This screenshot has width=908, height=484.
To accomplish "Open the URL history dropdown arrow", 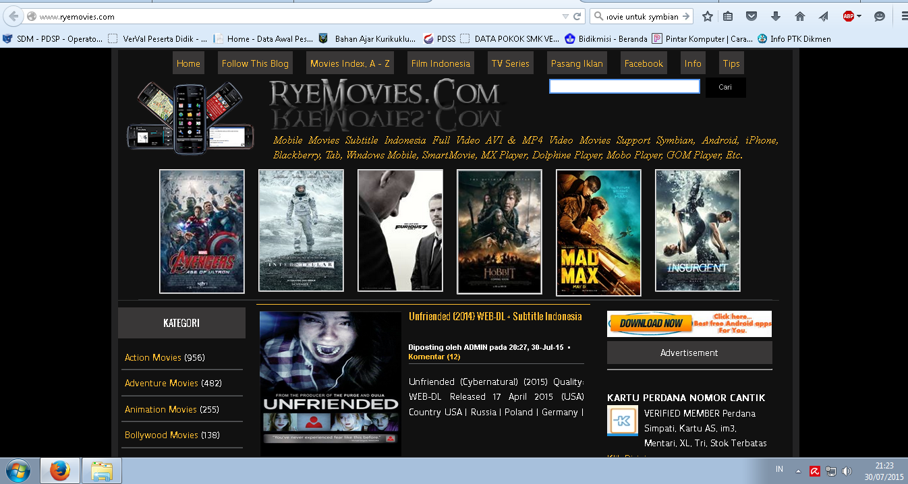I will coord(565,16).
